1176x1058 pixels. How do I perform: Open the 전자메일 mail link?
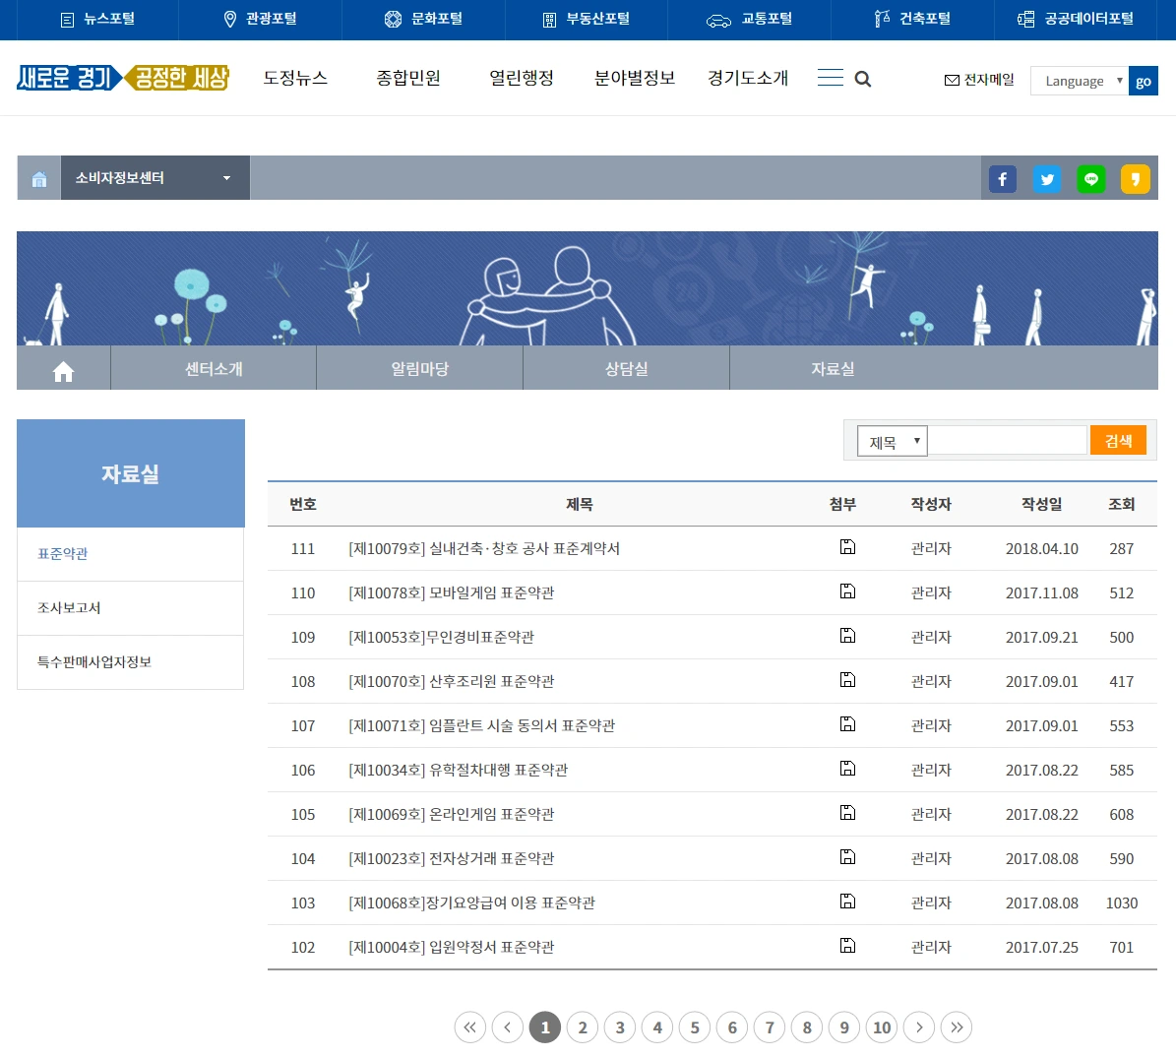[979, 80]
